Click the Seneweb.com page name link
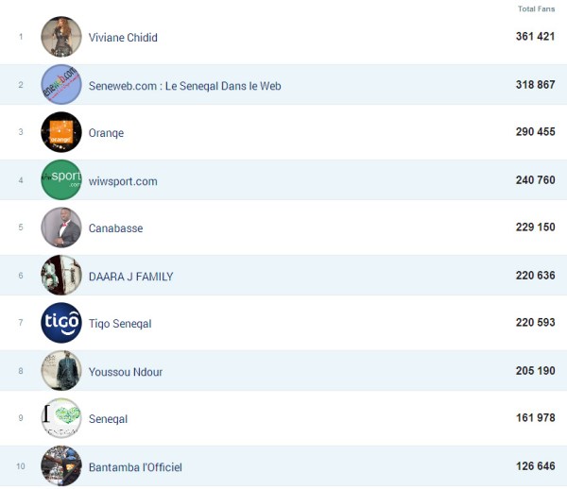Image resolution: width=567 pixels, height=489 pixels. coord(184,86)
